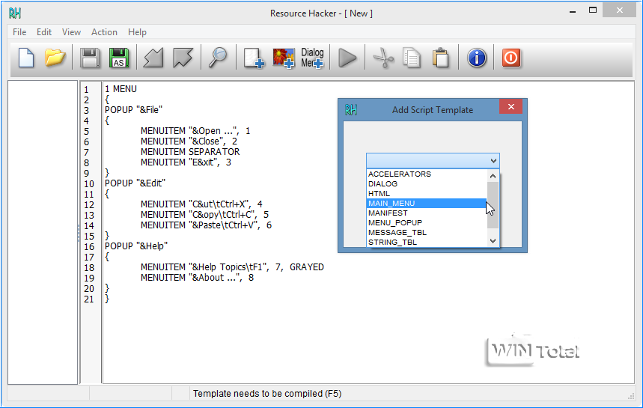643x408 pixels.
Task: Select ACCELERATORS from template list
Action: point(427,174)
